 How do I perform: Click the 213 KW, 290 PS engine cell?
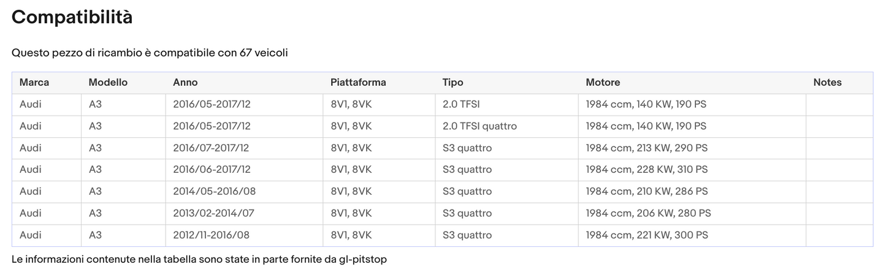pos(646,148)
